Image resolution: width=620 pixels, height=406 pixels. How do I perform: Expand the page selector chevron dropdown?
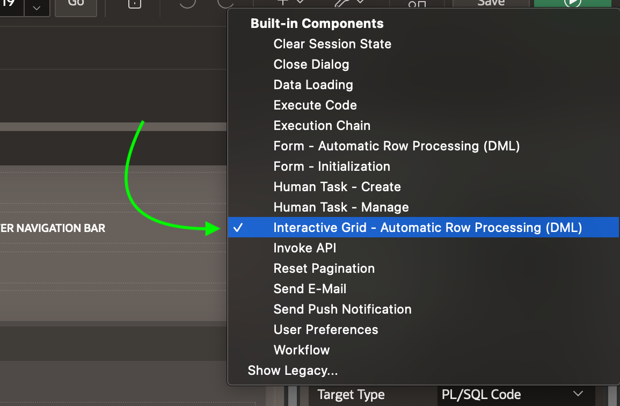pos(37,8)
